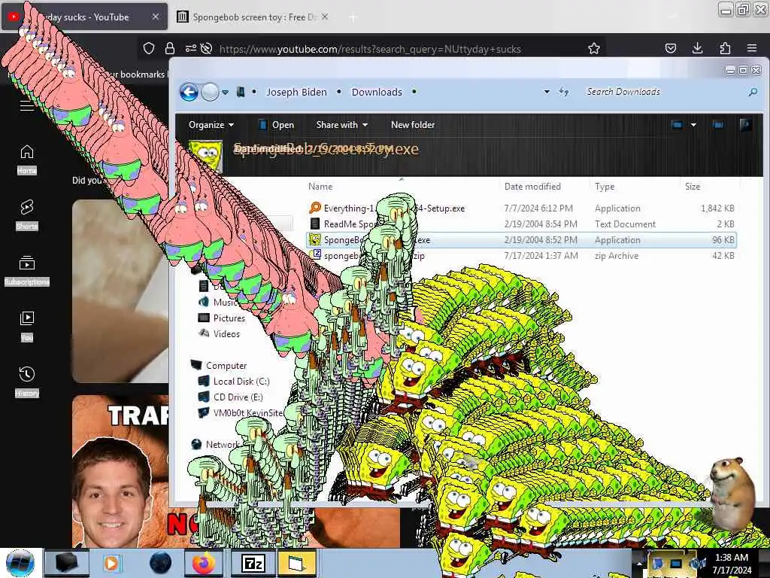770x578 pixels.
Task: Click YouTube Home sidebar icon
Action: tap(26, 159)
